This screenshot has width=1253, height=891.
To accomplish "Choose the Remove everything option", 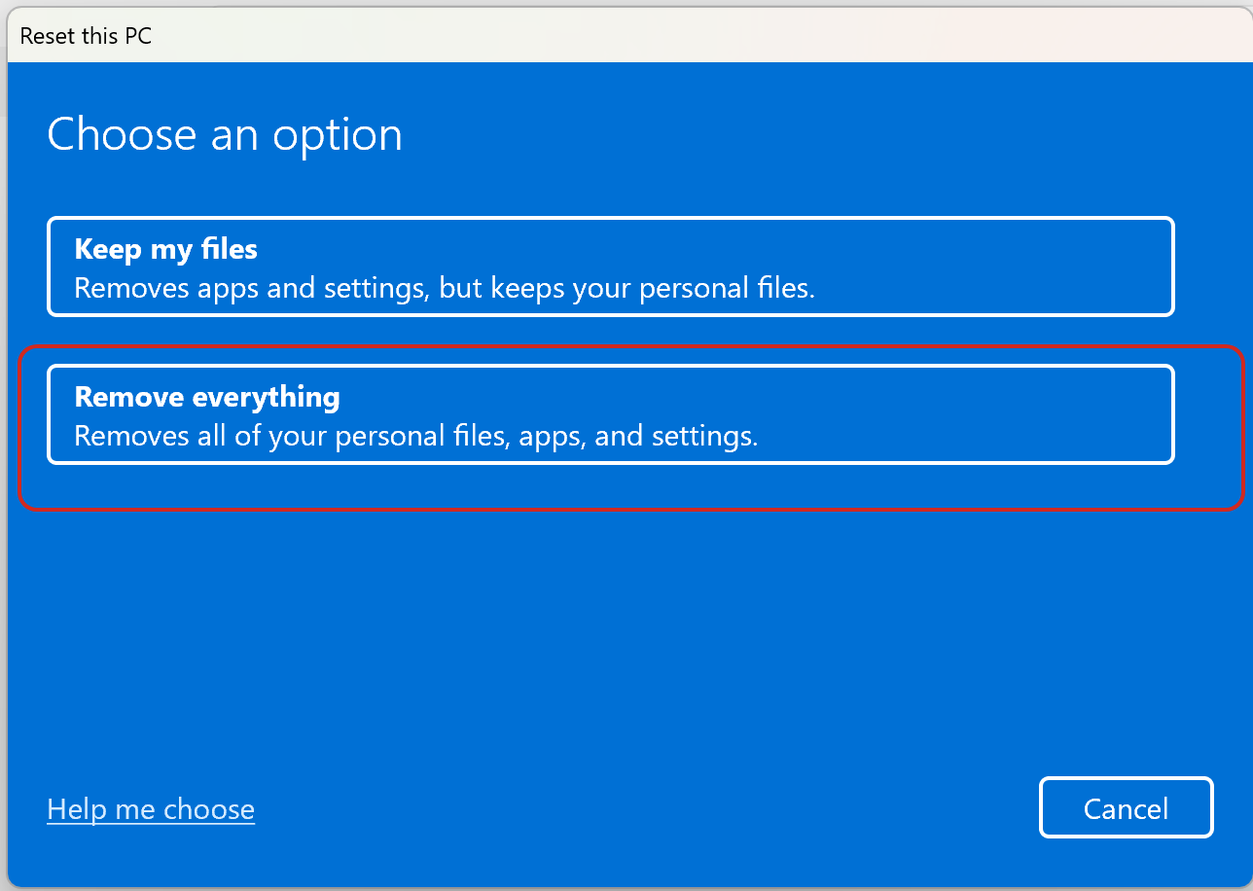I will pos(610,414).
